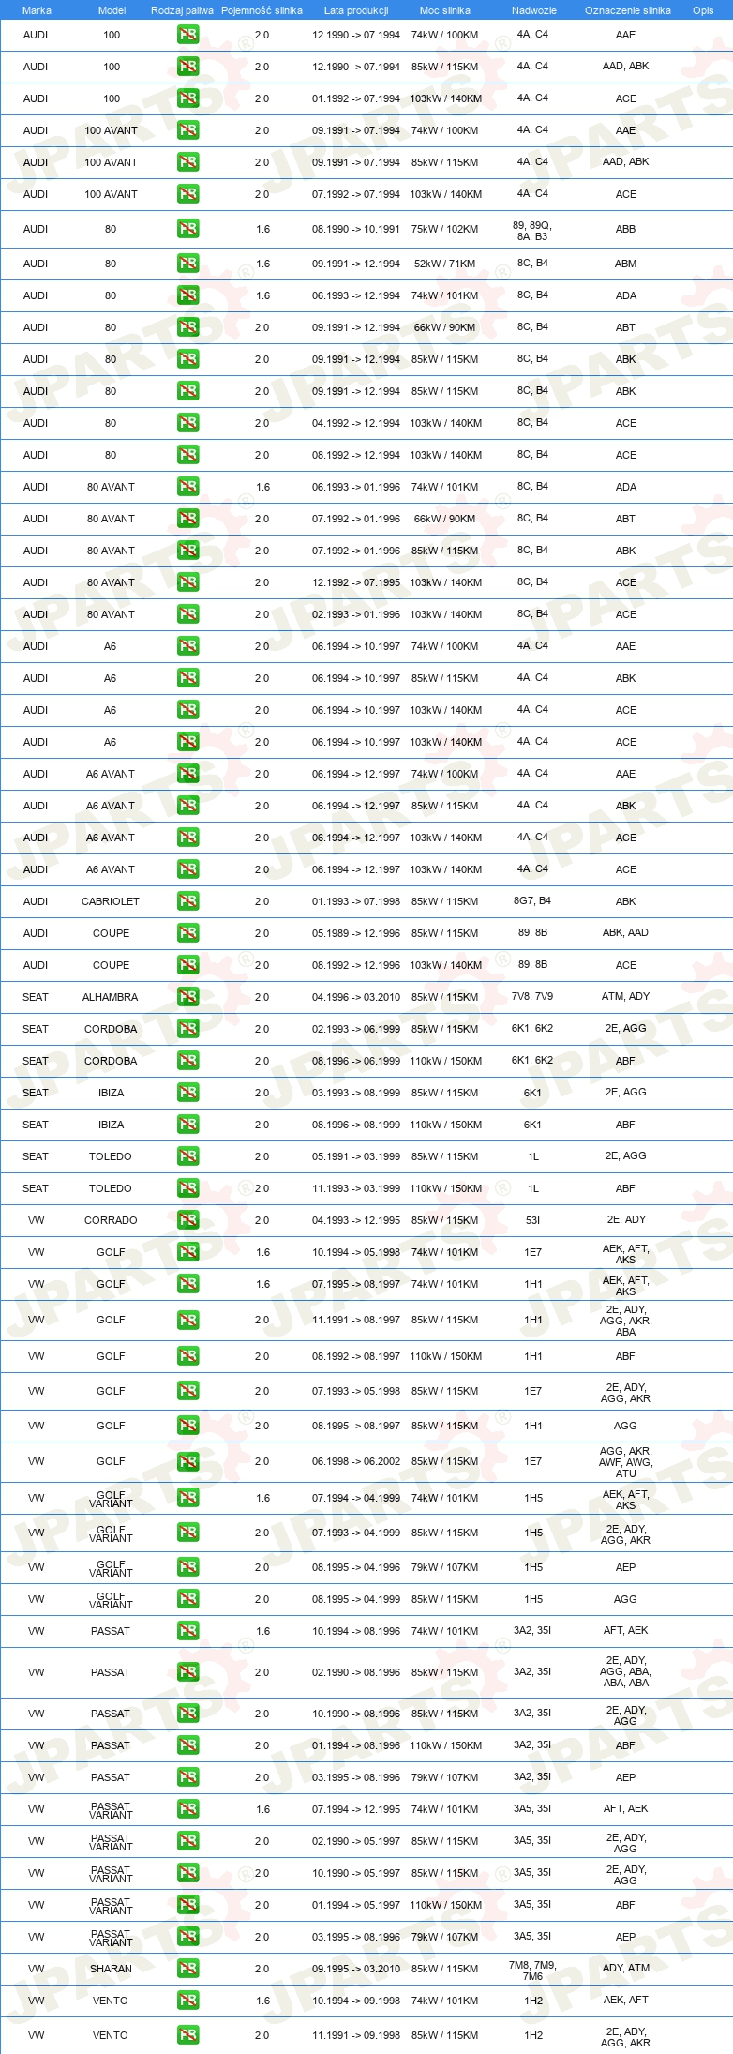This screenshot has height=2054, width=733.
Task: Click fuel icon in VW PASSAT 3A2 AEP row
Action: pyautogui.click(x=187, y=1777)
